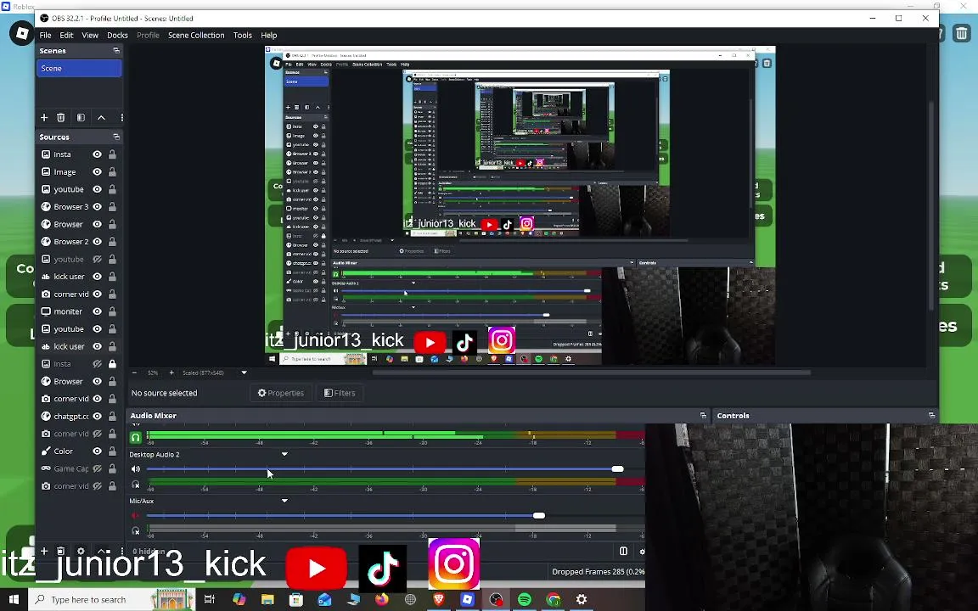Pop out the Audio Mixer dock
The height and width of the screenshot is (611, 978).
coord(703,415)
